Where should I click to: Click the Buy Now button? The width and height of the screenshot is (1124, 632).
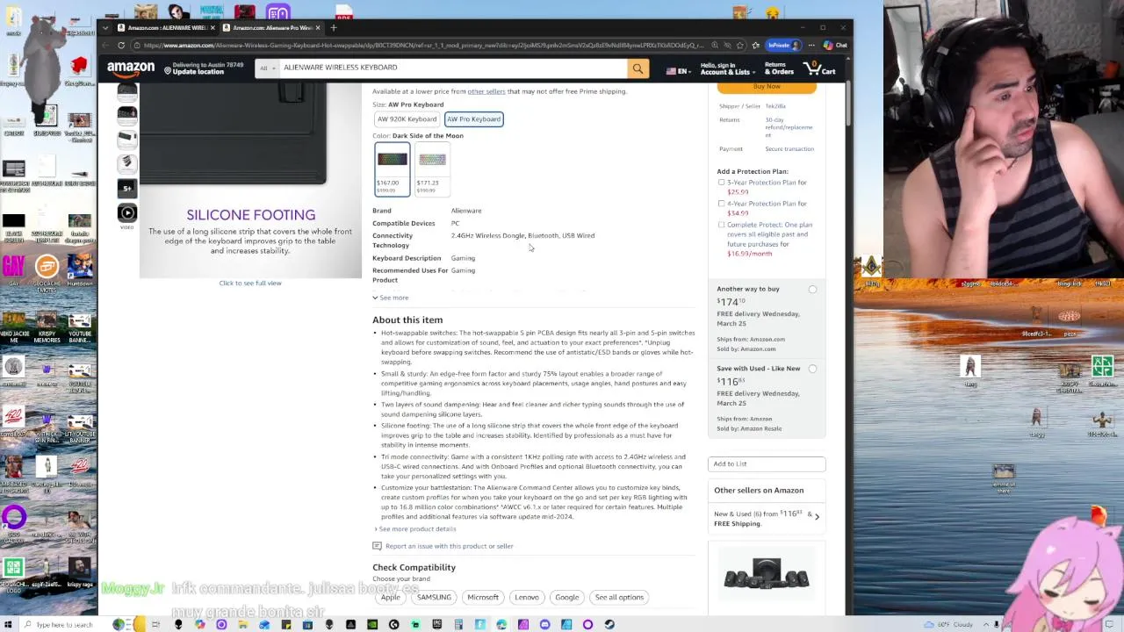coord(767,87)
